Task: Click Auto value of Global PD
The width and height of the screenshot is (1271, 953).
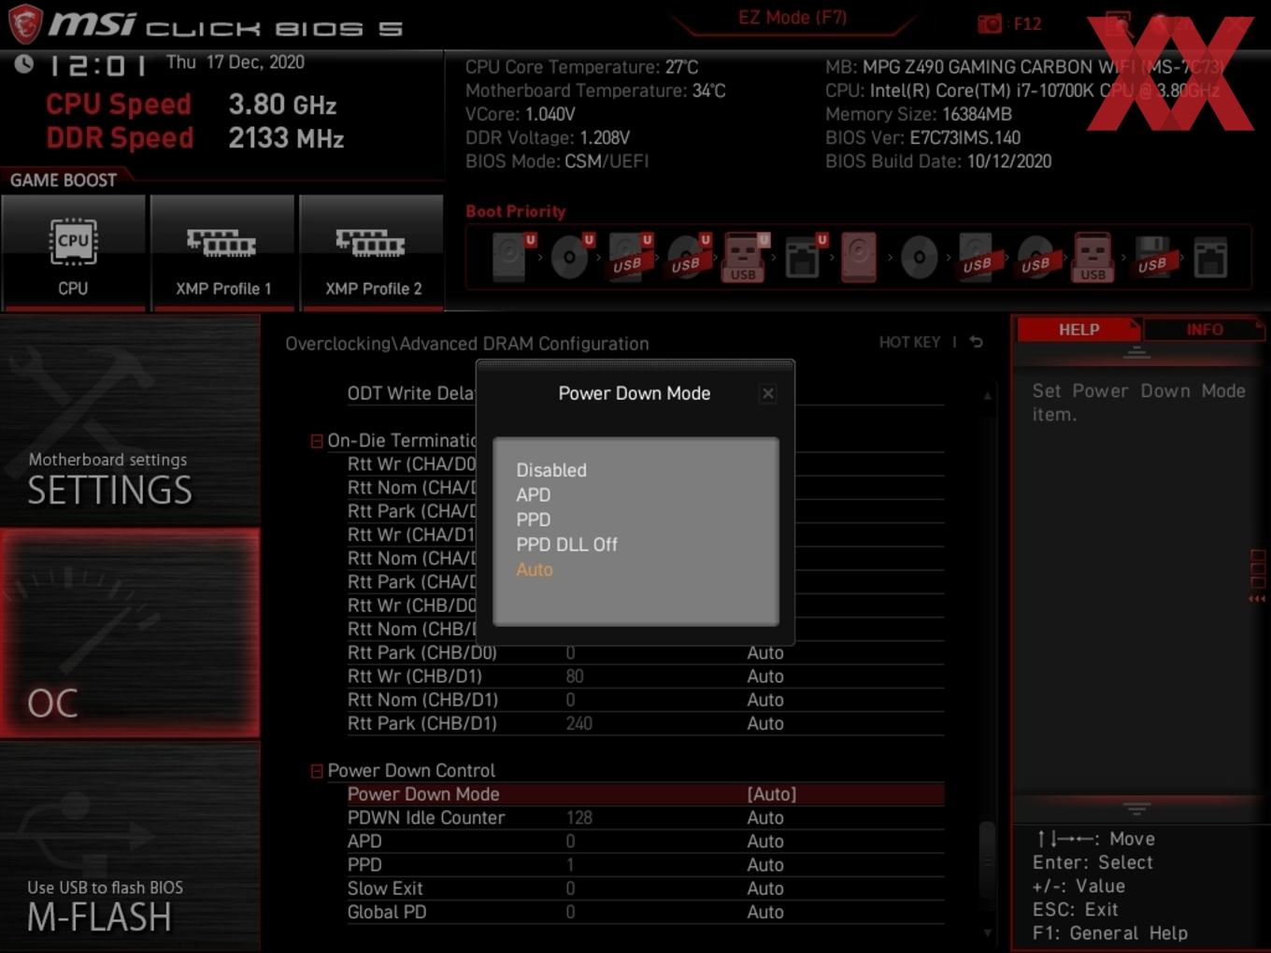Action: 765,912
